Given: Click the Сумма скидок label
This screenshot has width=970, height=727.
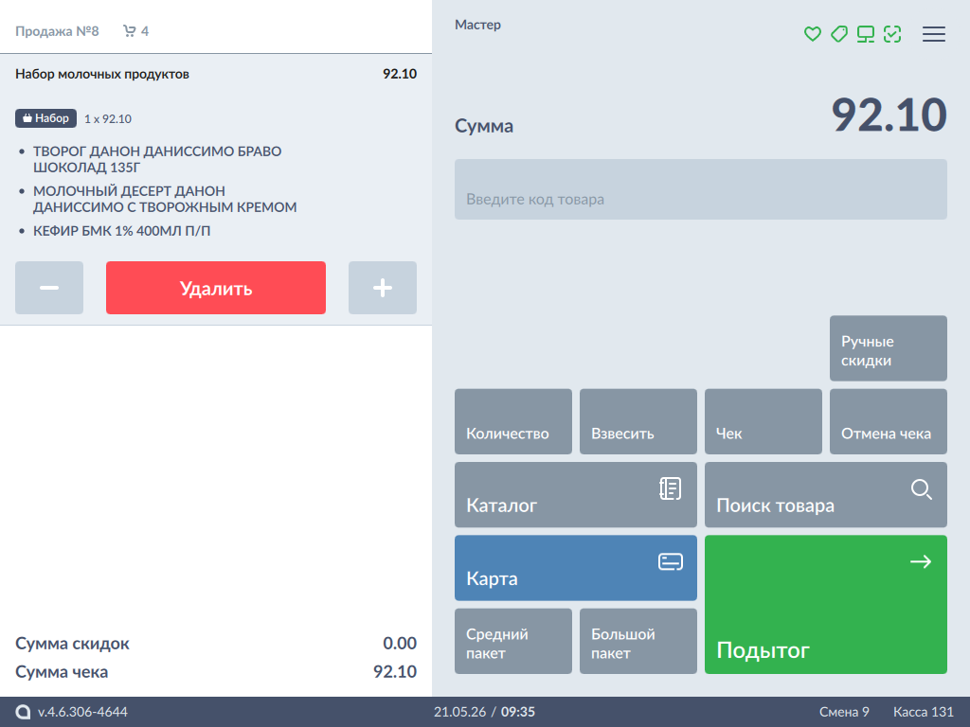Looking at the screenshot, I should [x=72, y=644].
